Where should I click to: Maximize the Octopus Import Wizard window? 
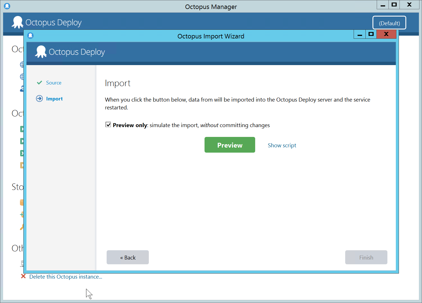371,34
